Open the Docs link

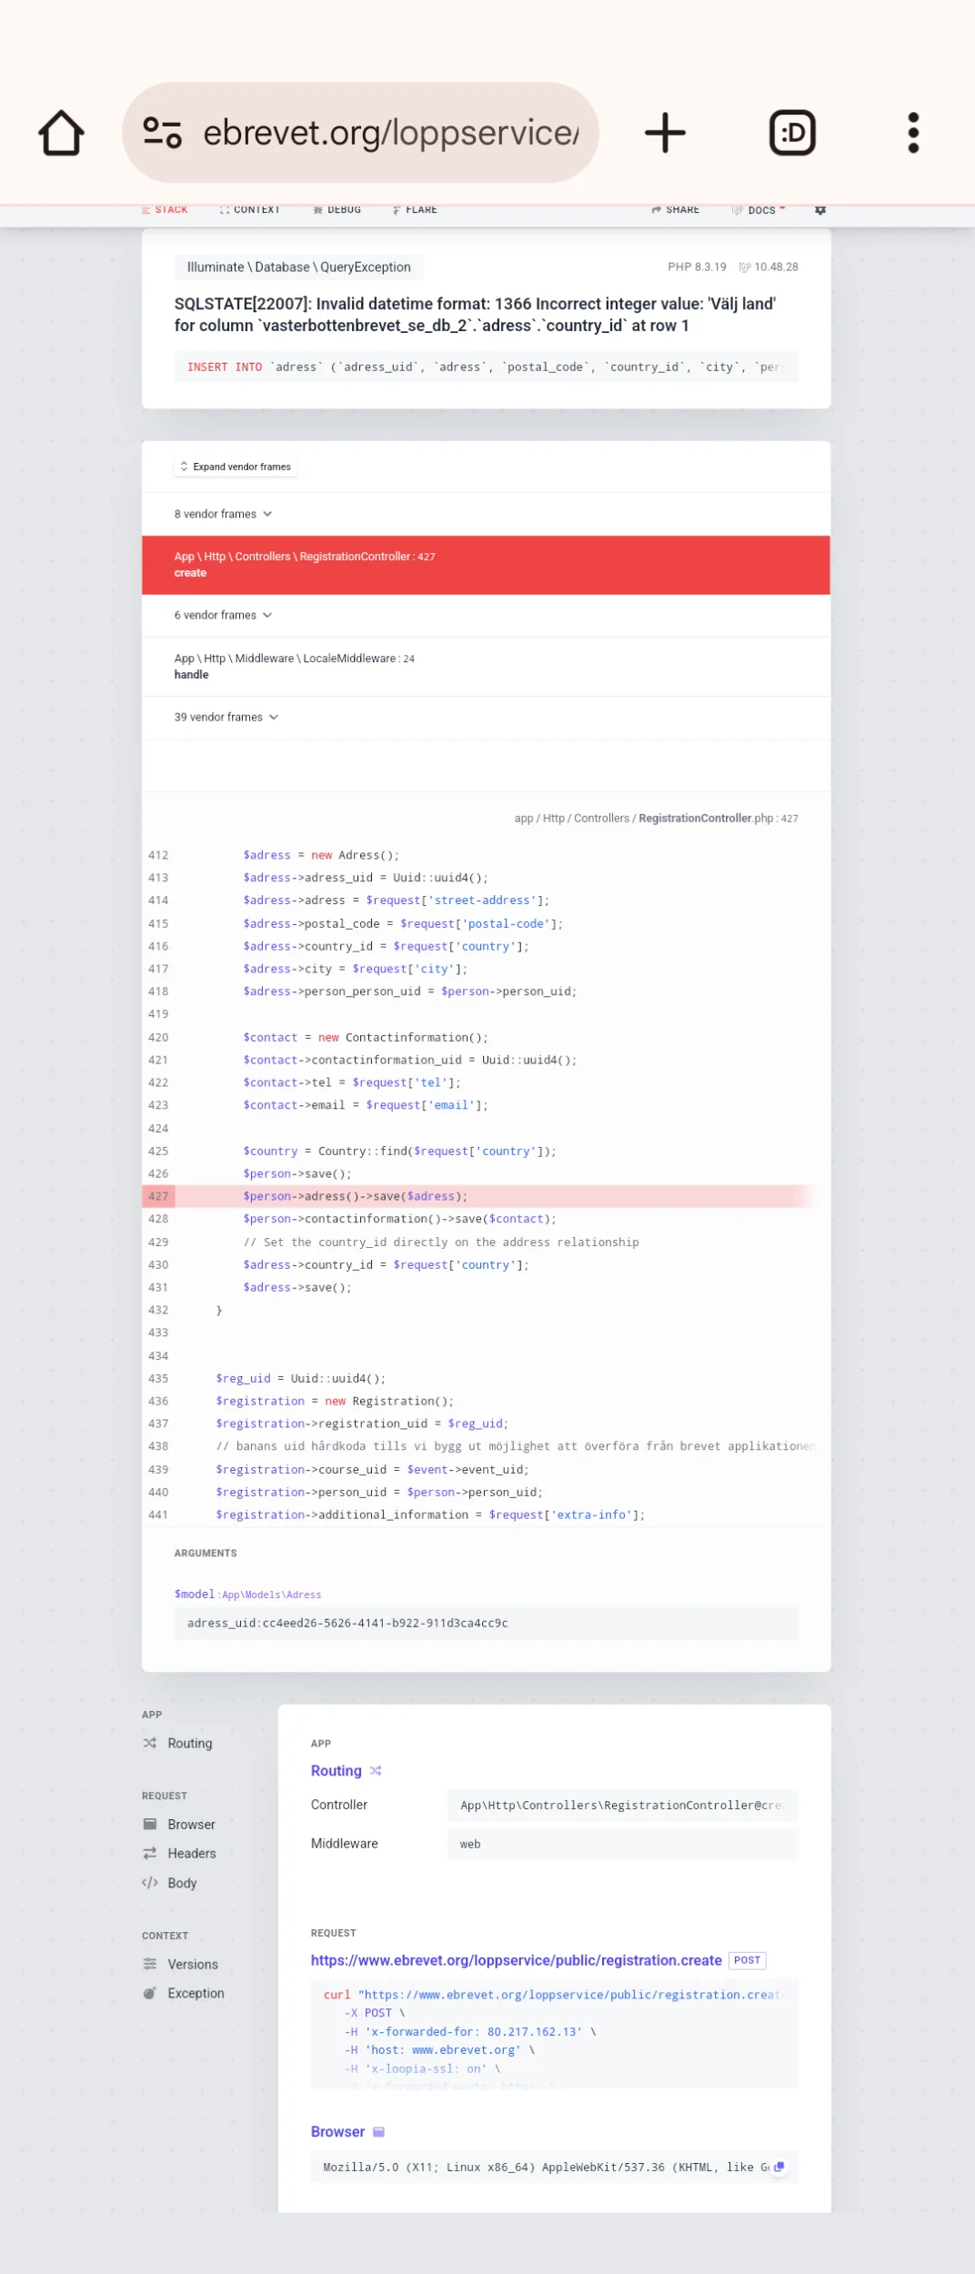click(x=759, y=209)
